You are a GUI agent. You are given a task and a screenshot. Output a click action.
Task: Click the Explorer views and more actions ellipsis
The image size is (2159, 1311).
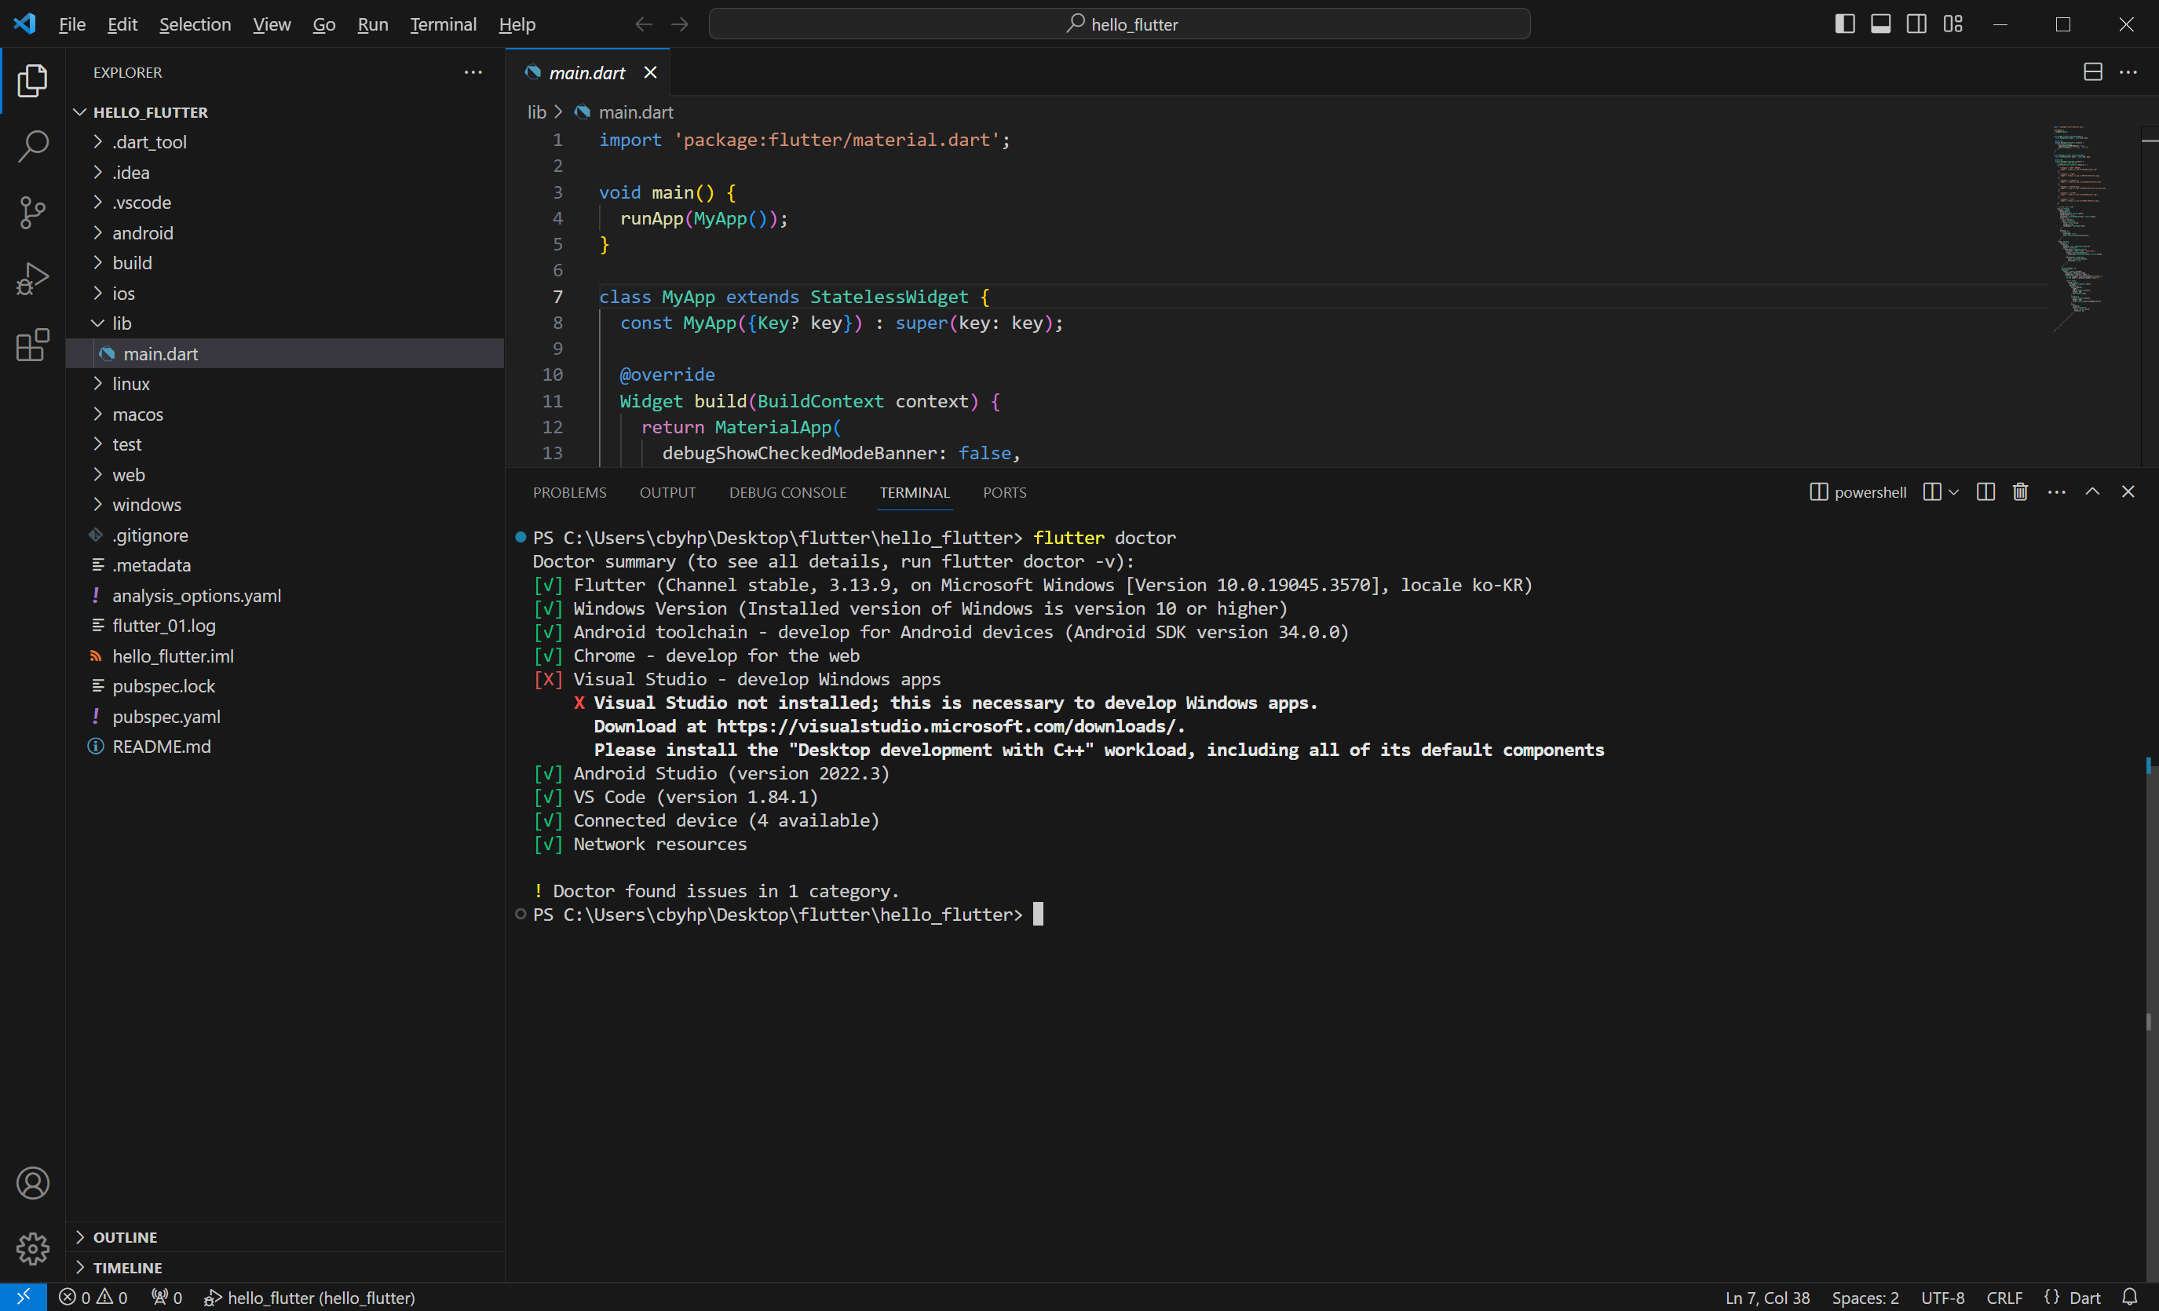(473, 72)
